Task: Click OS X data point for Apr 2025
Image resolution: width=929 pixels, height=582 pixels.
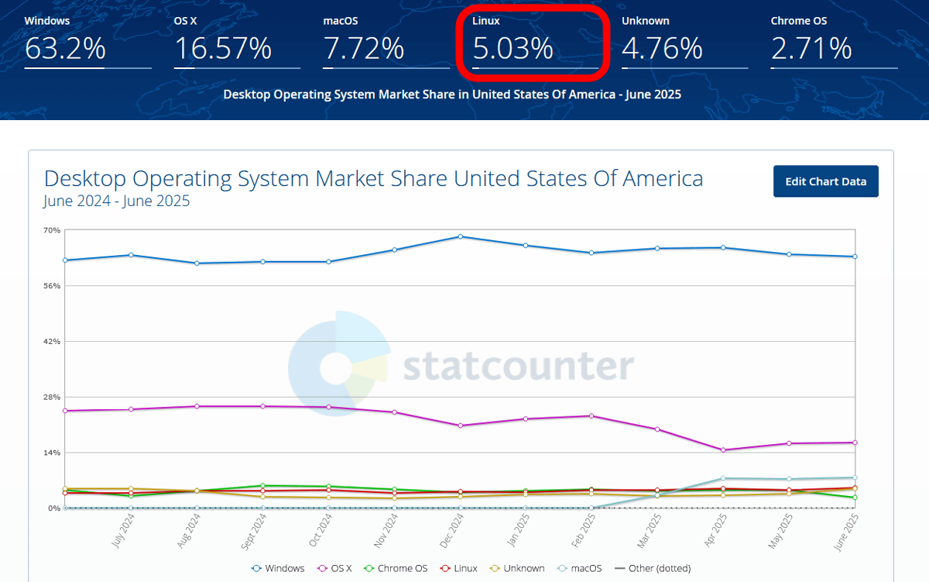Action: (723, 449)
